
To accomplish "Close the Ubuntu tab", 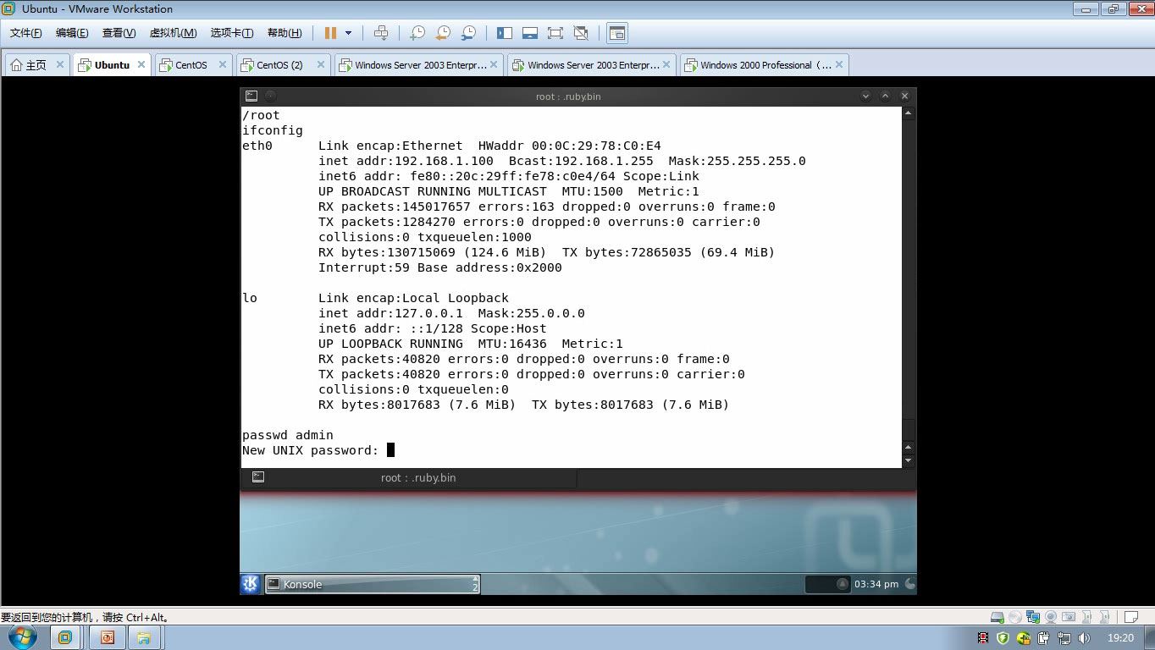I will 141,64.
